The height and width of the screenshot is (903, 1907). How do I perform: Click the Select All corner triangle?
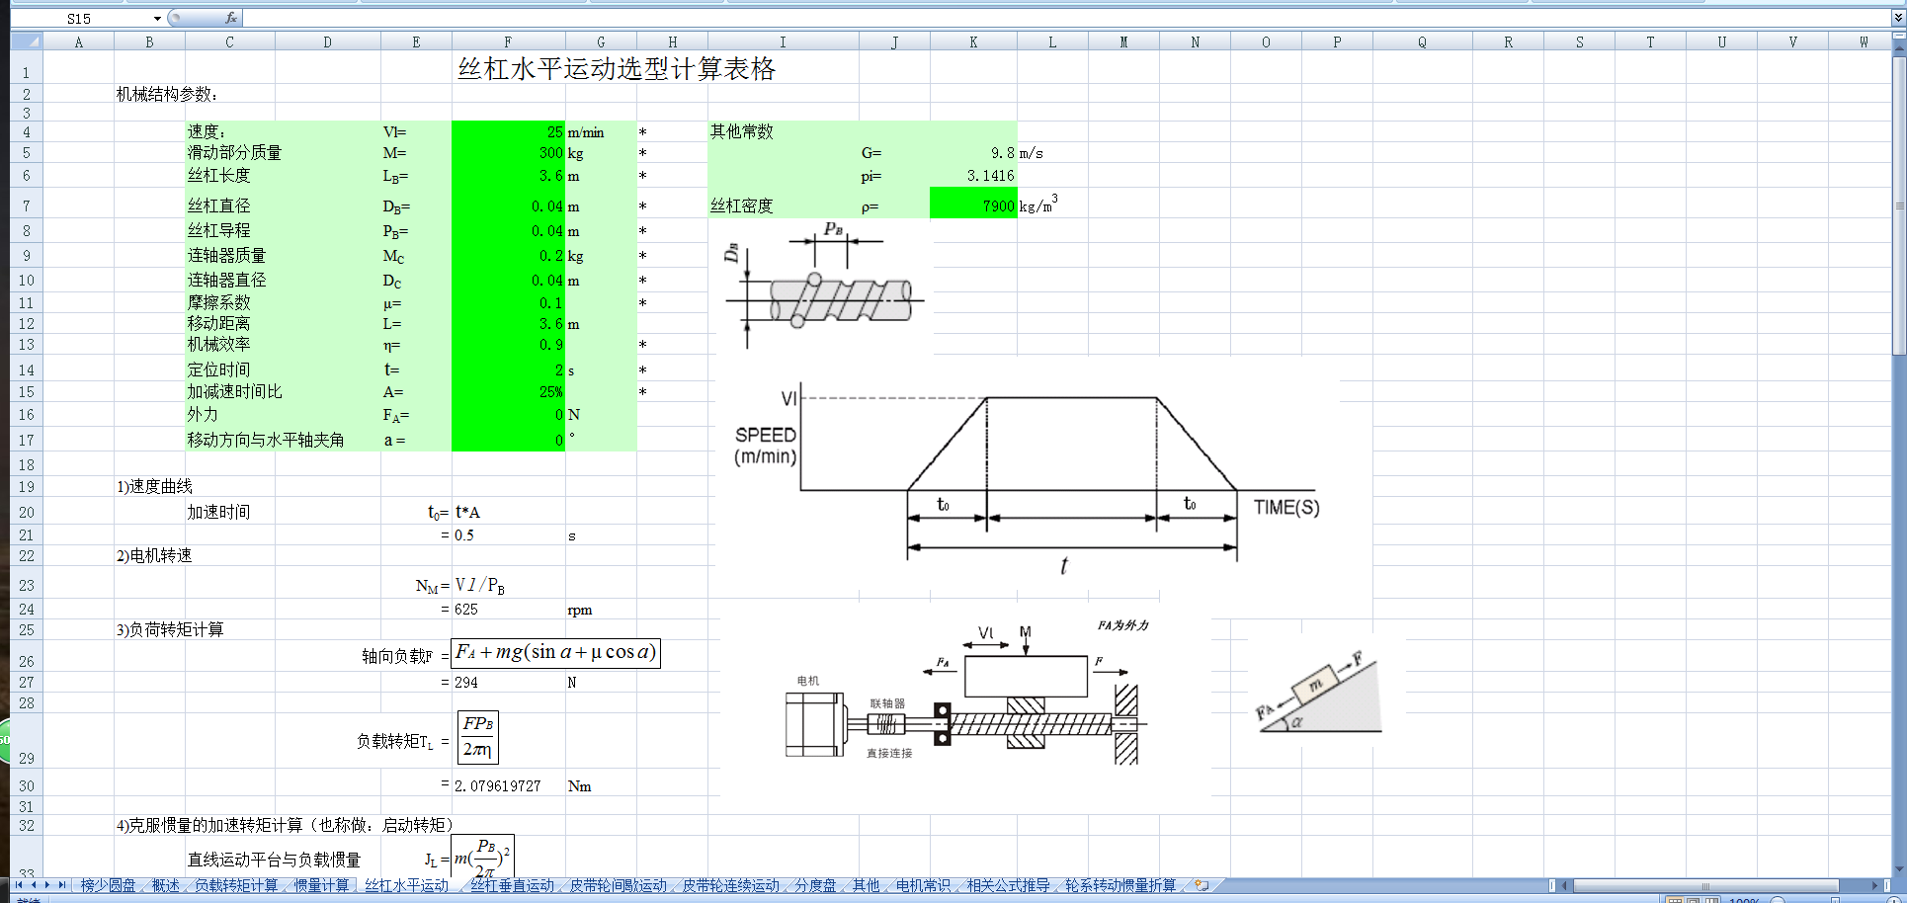(x=28, y=41)
